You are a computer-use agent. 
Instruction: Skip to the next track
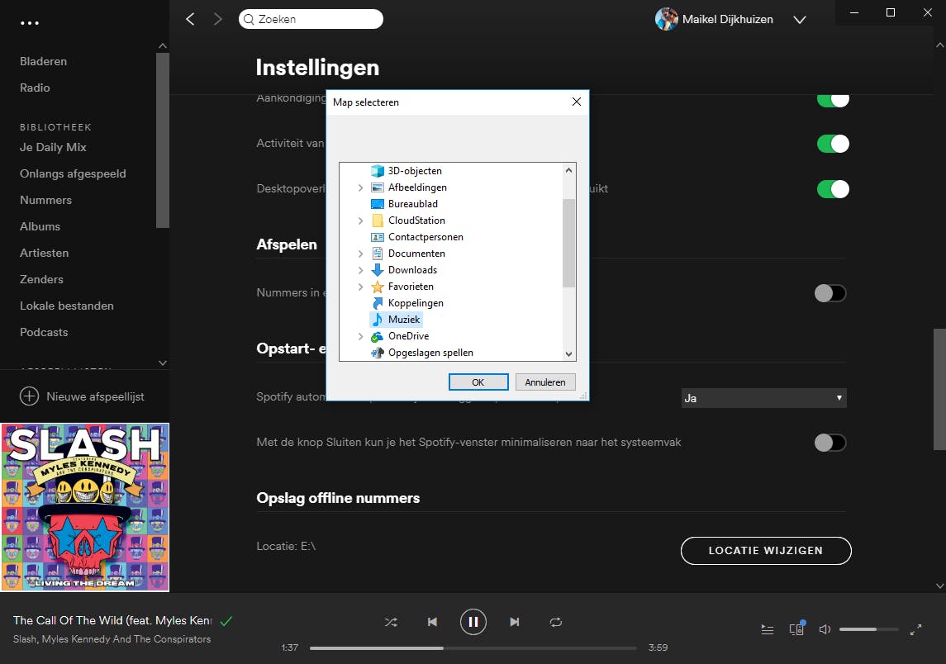pyautogui.click(x=514, y=622)
